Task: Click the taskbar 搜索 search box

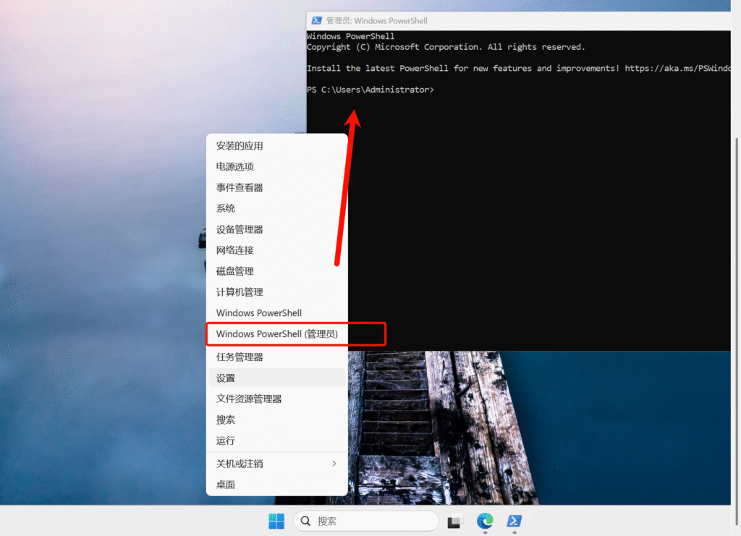Action: coord(366,521)
